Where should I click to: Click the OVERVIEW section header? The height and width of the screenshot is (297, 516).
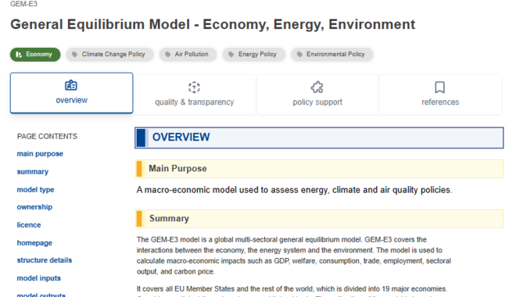click(319, 138)
